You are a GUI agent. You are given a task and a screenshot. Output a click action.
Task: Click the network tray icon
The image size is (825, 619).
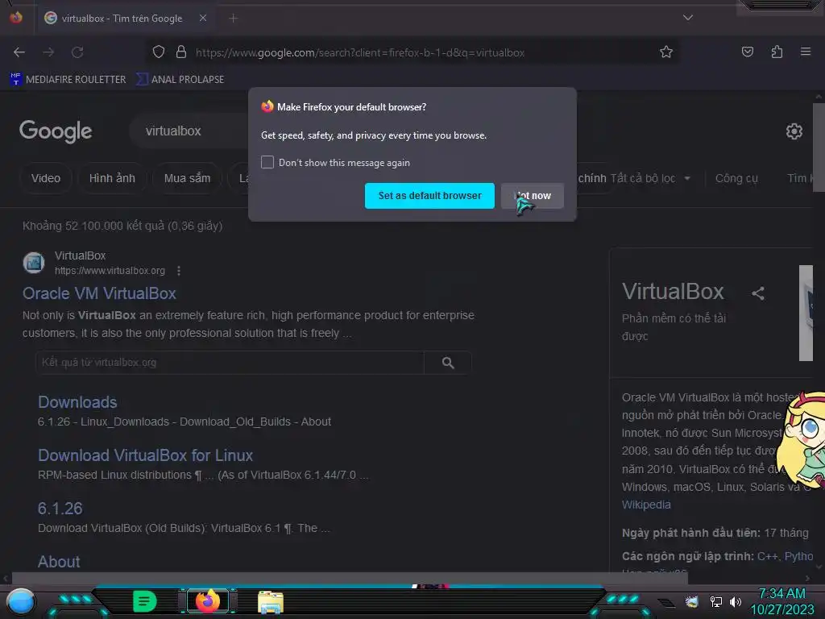[715, 601]
